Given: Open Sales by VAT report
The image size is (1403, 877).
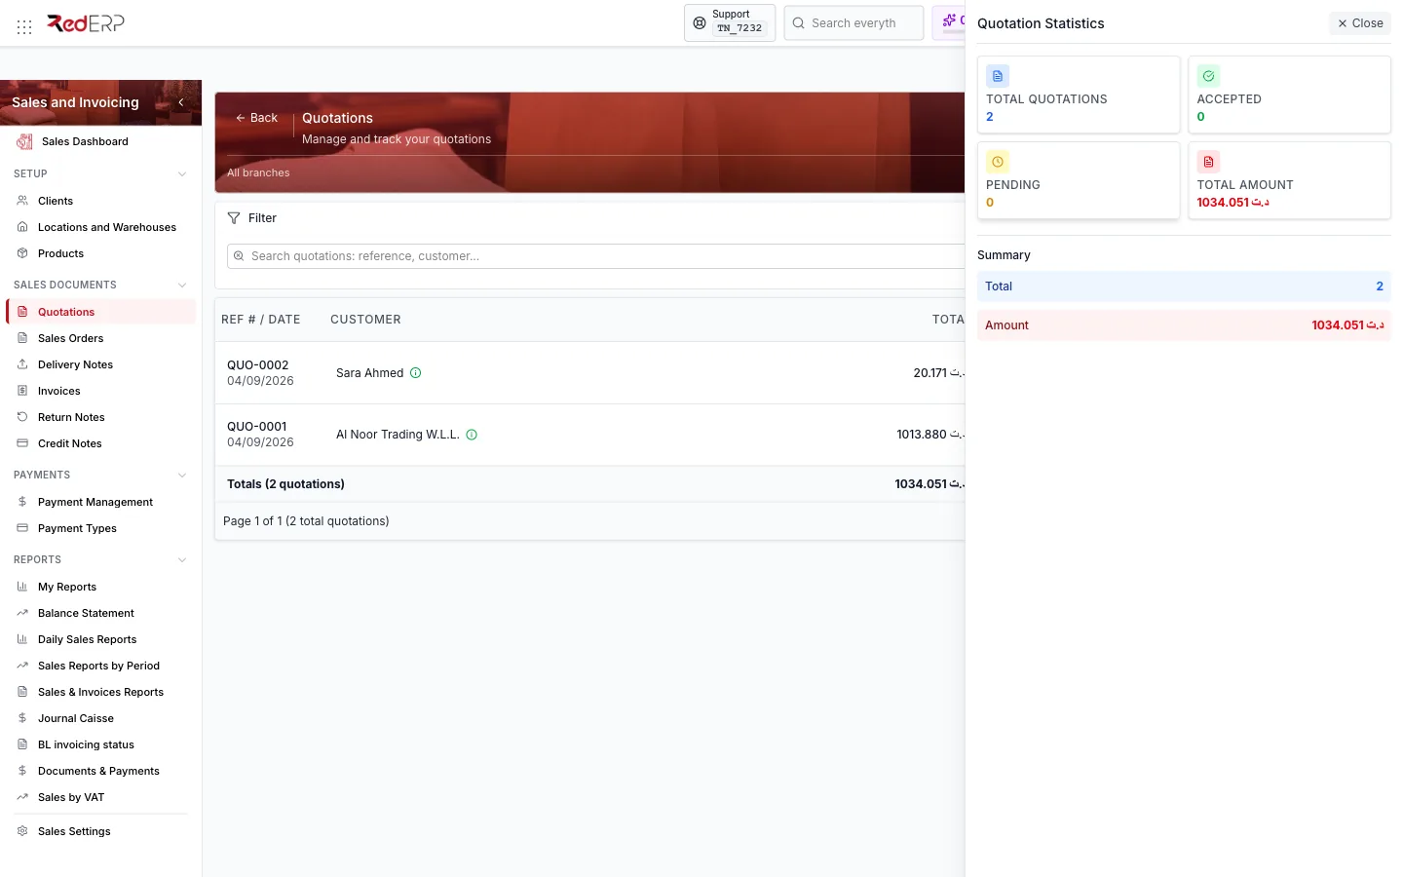Looking at the screenshot, I should tap(101, 797).
